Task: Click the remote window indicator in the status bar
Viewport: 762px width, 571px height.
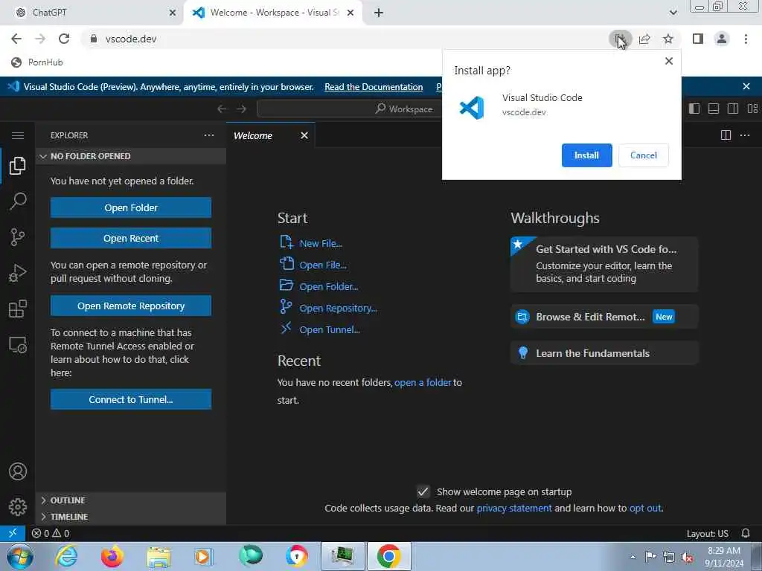Action: click(13, 533)
